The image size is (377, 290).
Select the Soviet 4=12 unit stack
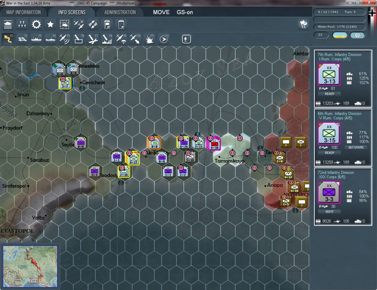point(288,173)
